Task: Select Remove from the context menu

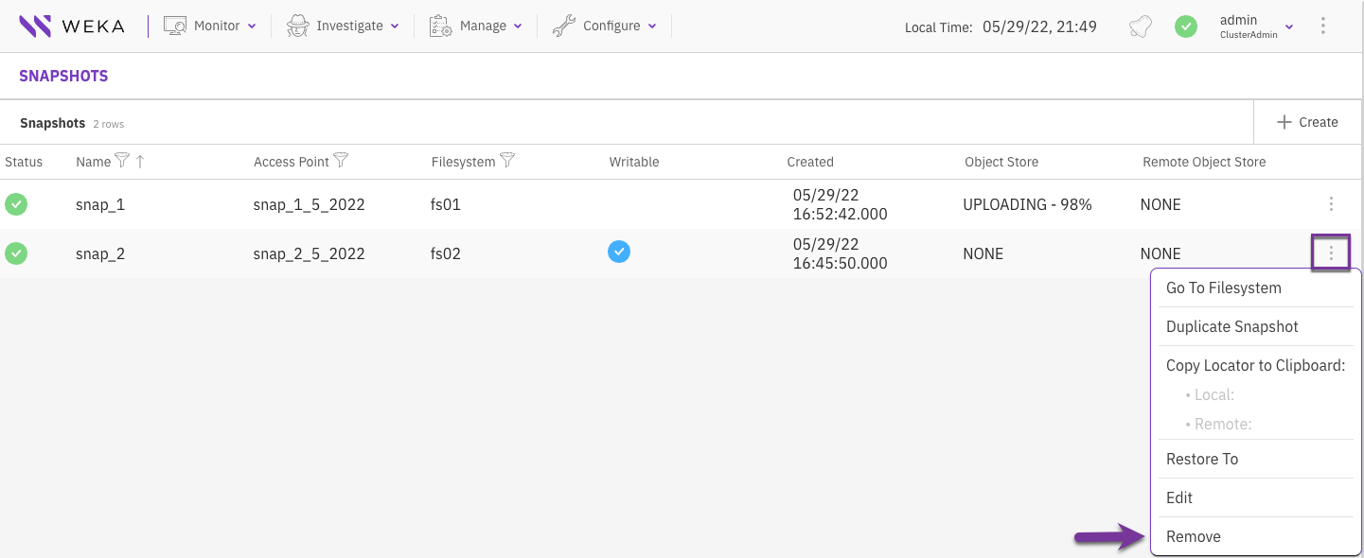Action: [x=1194, y=536]
